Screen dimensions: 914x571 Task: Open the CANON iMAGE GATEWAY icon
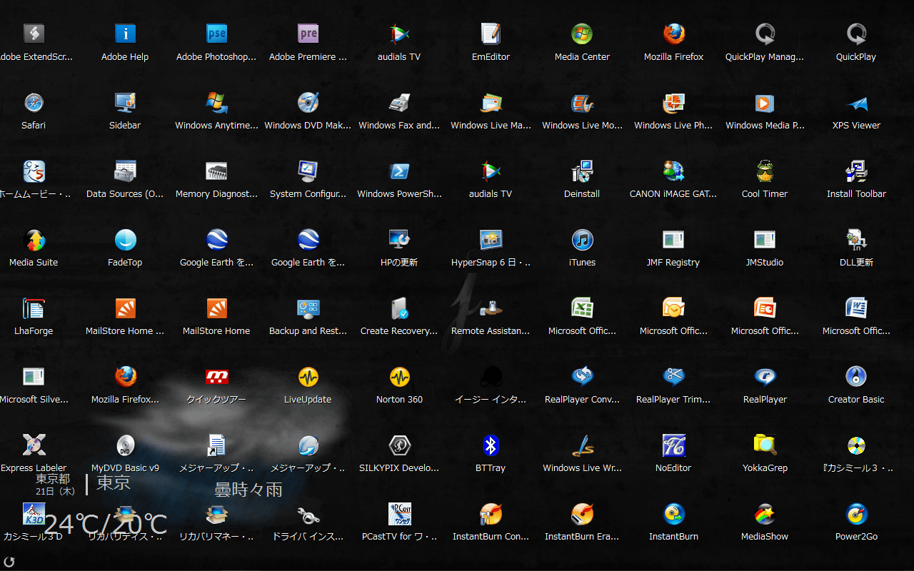point(673,171)
